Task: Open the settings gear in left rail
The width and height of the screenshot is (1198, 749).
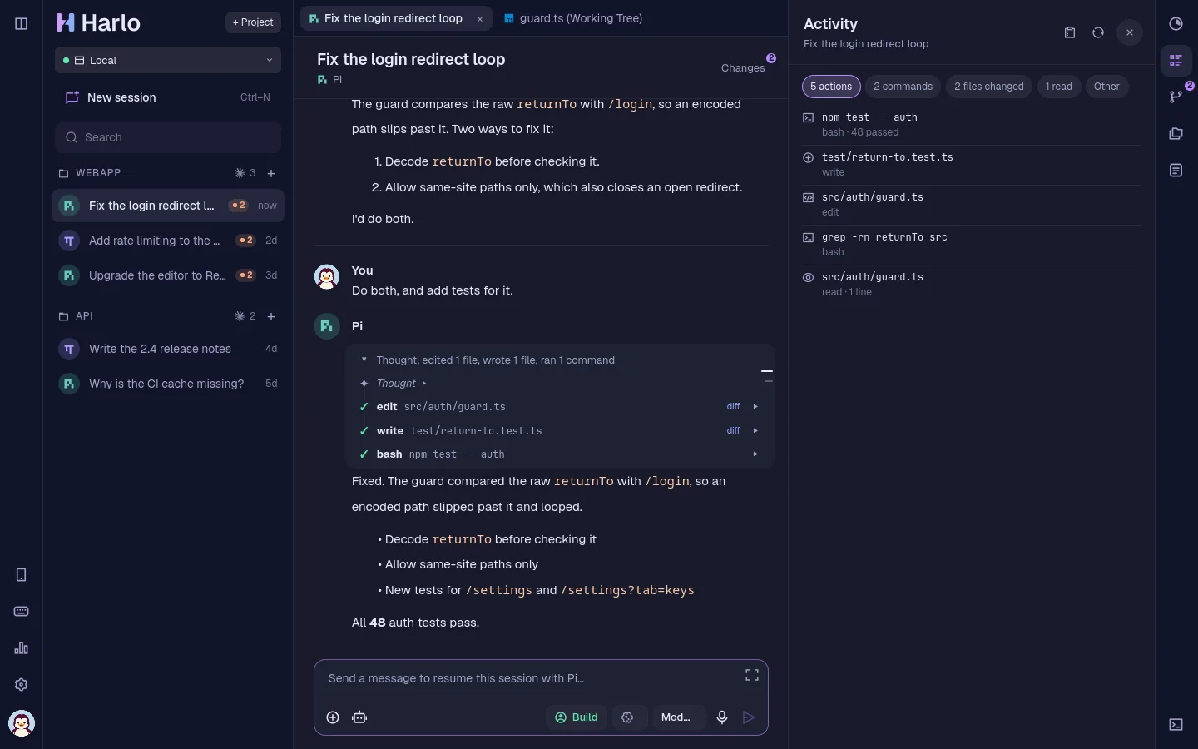Action: 22,685
